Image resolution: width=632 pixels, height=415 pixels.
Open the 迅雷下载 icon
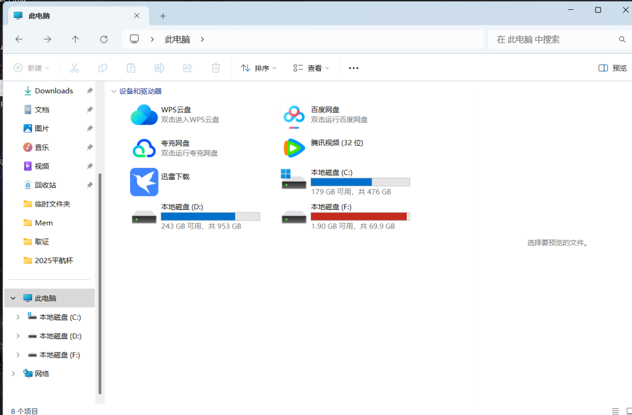point(144,182)
